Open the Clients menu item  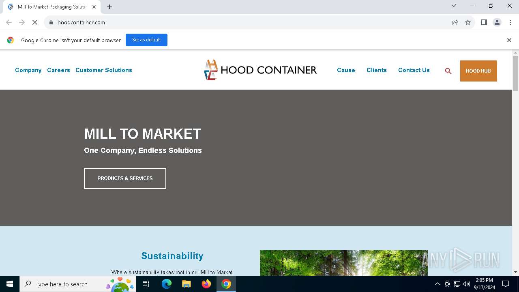tap(377, 70)
